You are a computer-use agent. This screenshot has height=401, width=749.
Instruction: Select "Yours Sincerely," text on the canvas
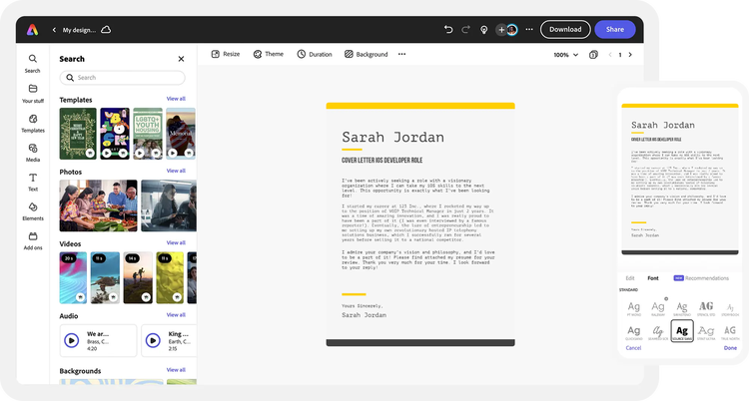coord(363,306)
